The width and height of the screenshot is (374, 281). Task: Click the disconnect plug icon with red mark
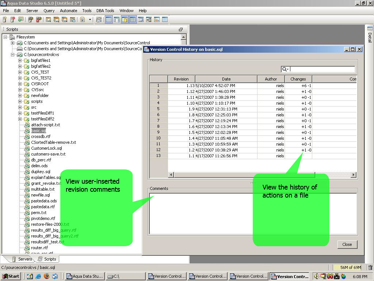coord(39,20)
